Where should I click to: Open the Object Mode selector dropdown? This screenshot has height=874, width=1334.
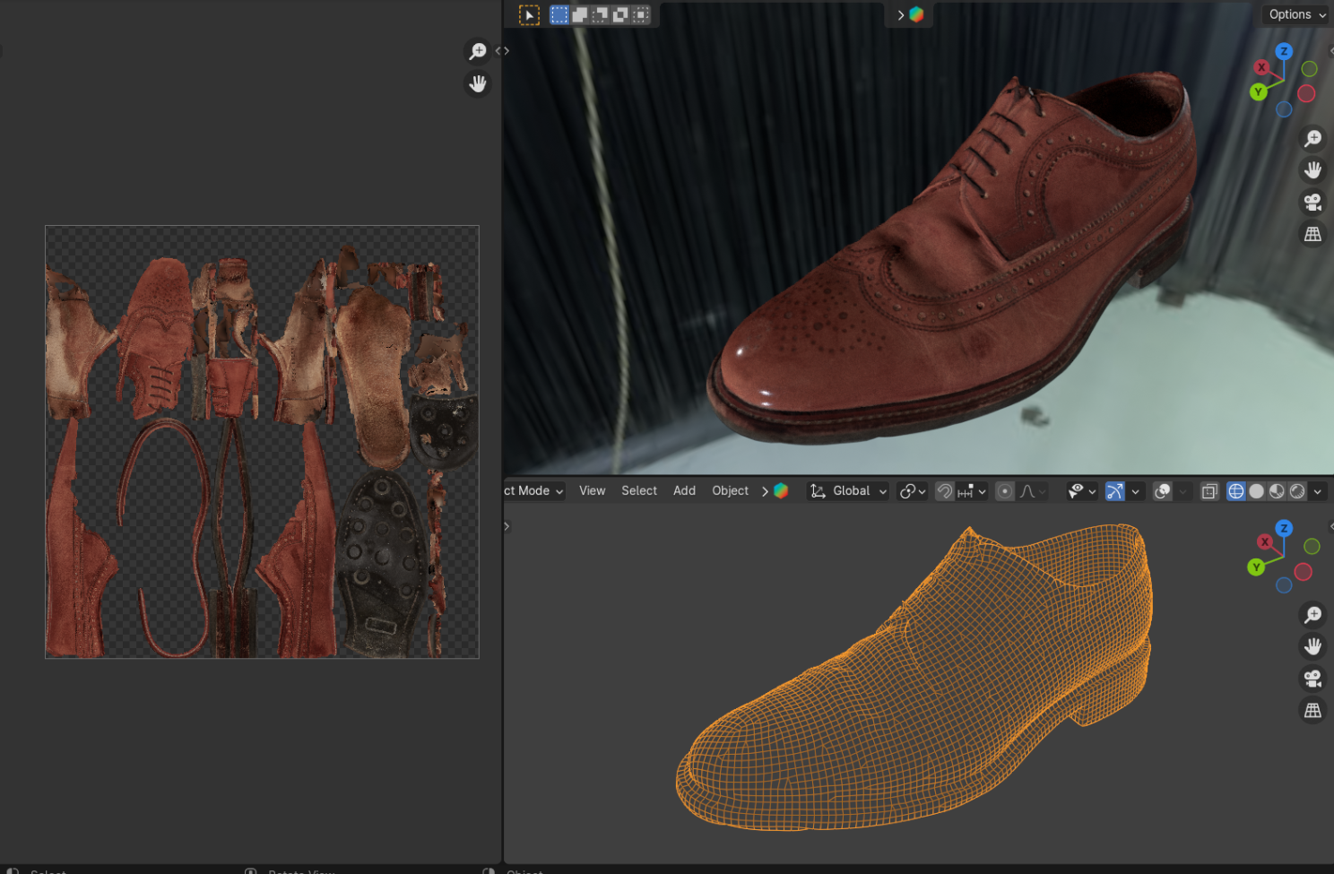[x=534, y=491]
